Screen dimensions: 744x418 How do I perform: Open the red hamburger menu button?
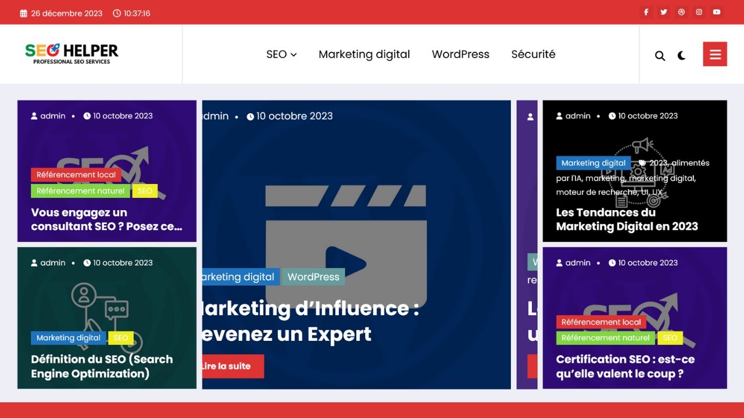tap(715, 54)
